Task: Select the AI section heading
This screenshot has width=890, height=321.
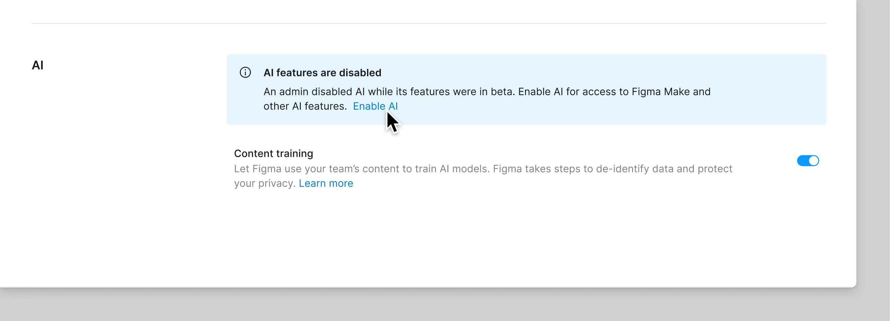Action: (x=38, y=65)
